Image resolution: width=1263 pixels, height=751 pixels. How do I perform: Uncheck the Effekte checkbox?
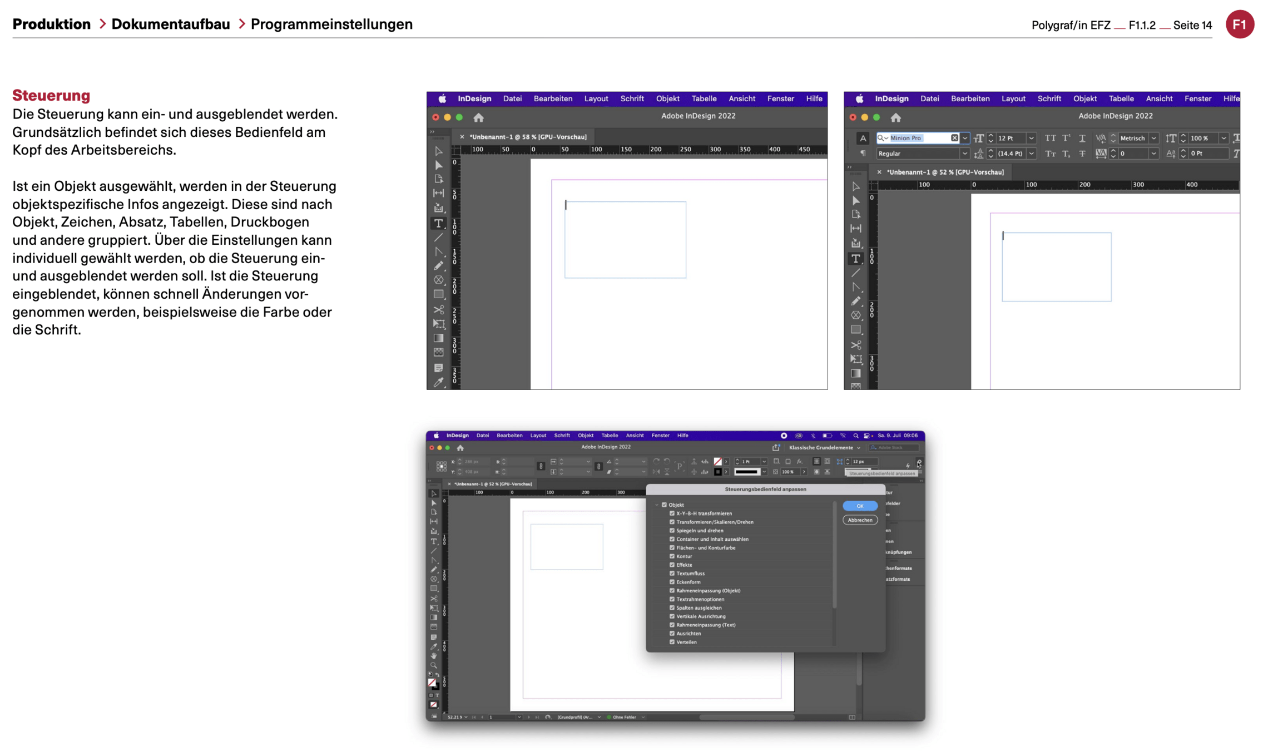click(672, 565)
